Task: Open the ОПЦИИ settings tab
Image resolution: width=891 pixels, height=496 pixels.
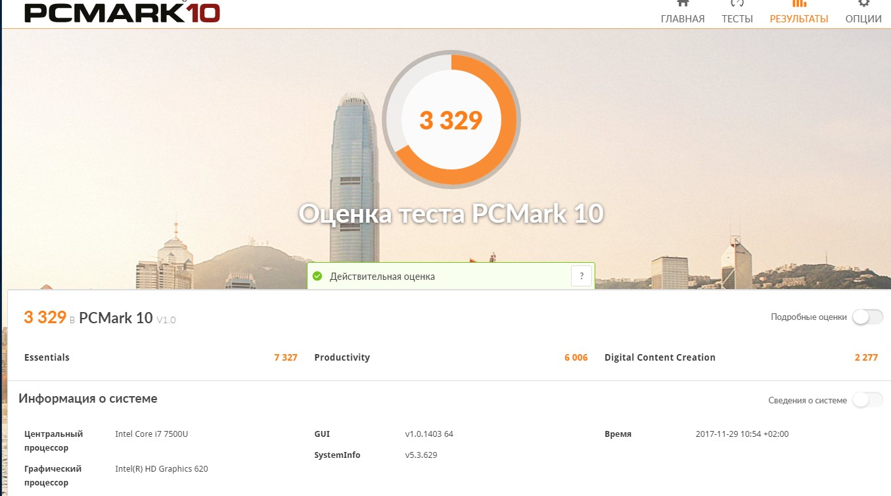Action: (863, 12)
